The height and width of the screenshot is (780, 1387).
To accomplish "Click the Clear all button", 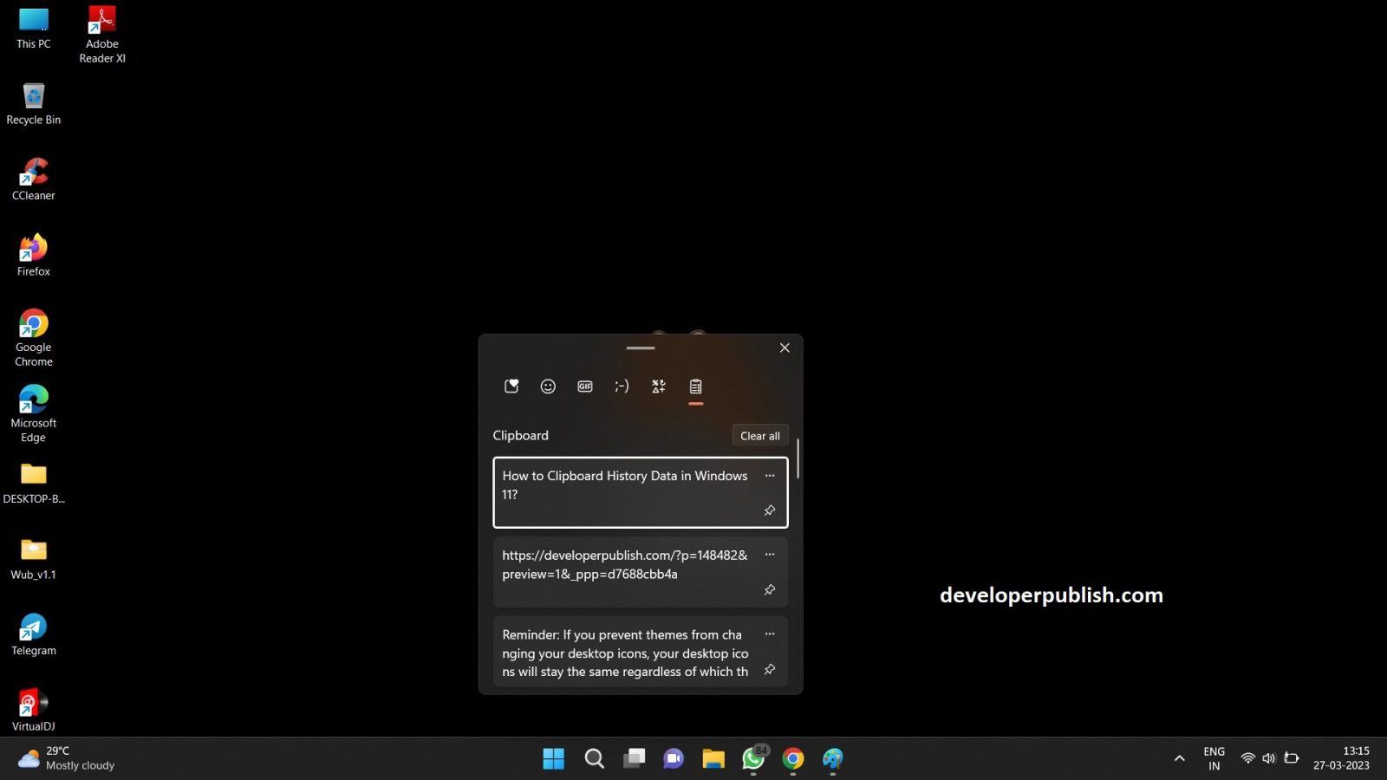I will click(x=759, y=435).
